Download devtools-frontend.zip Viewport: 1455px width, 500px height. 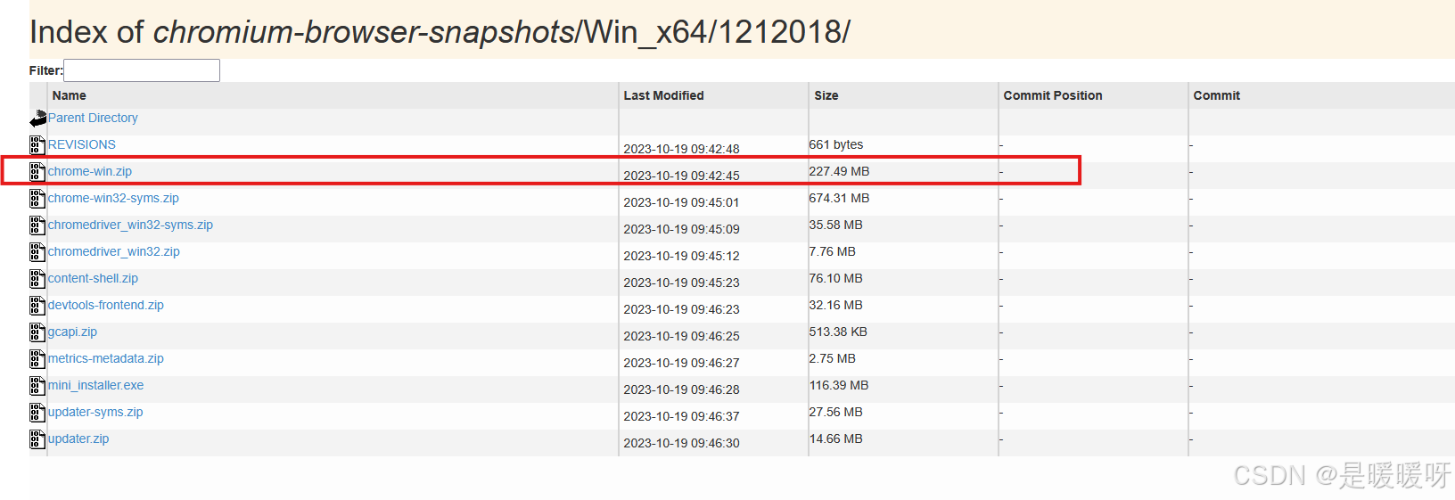click(106, 305)
